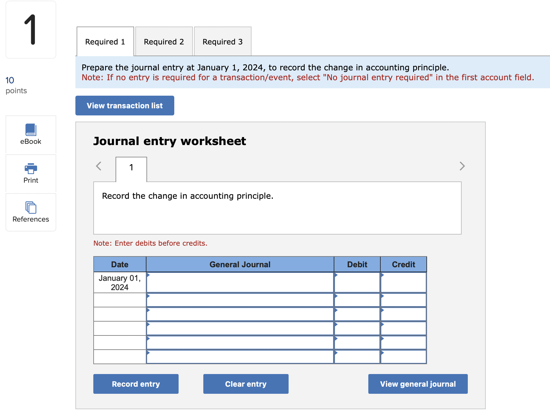The width and height of the screenshot is (550, 416).
Task: Click Credit field in third journal row
Action: point(404,314)
